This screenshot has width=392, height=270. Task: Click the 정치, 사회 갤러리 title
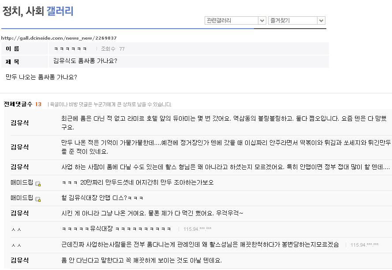pos(38,11)
